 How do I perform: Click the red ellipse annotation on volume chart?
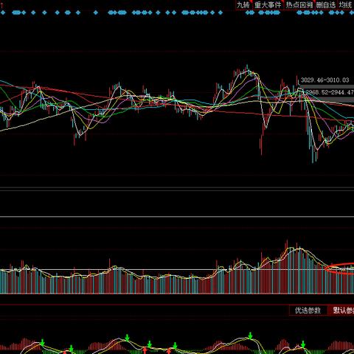point(340,268)
